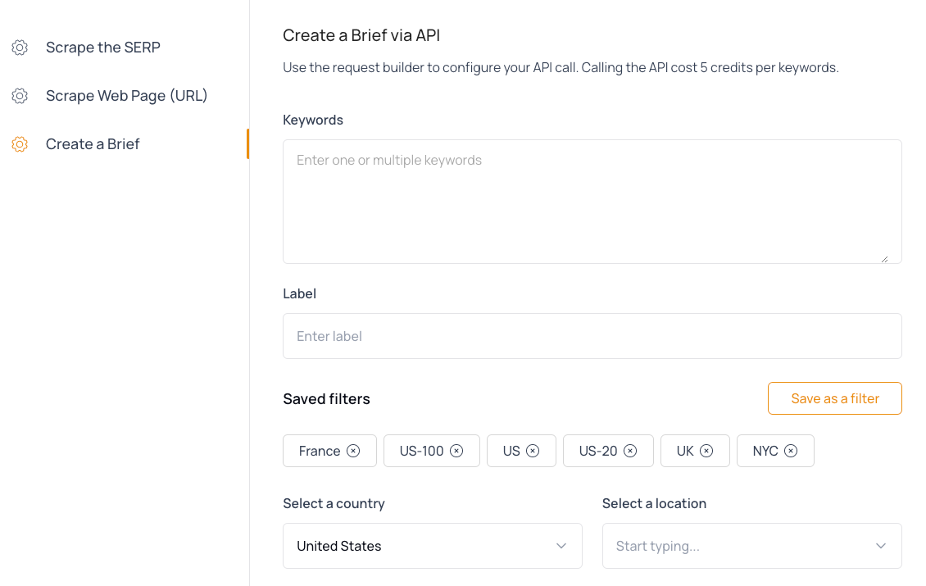The height and width of the screenshot is (586, 926).
Task: Click the Enter label field
Action: [592, 335]
